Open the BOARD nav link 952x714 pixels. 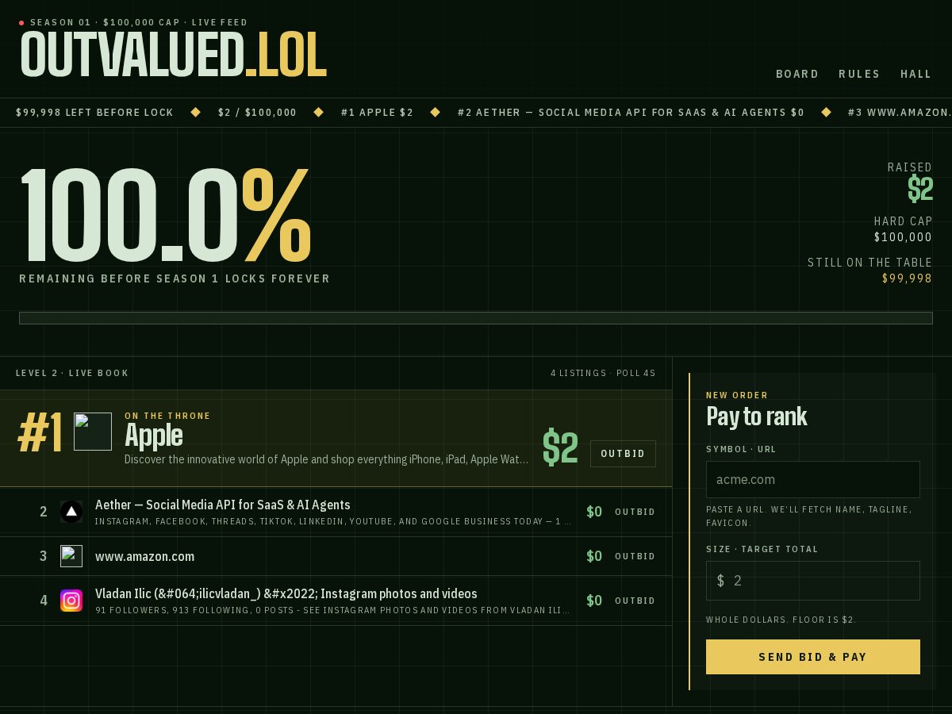(797, 74)
